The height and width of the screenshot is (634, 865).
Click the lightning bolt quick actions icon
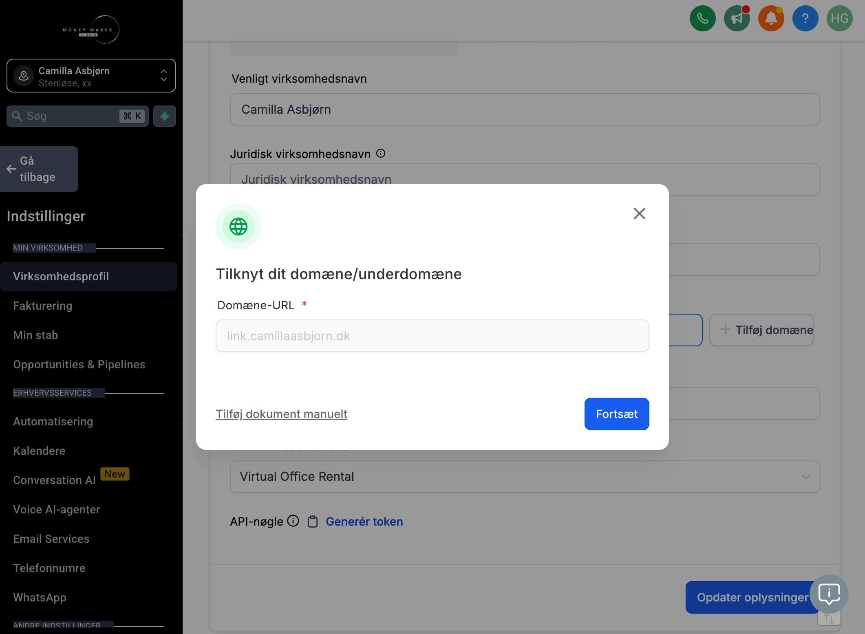165,116
